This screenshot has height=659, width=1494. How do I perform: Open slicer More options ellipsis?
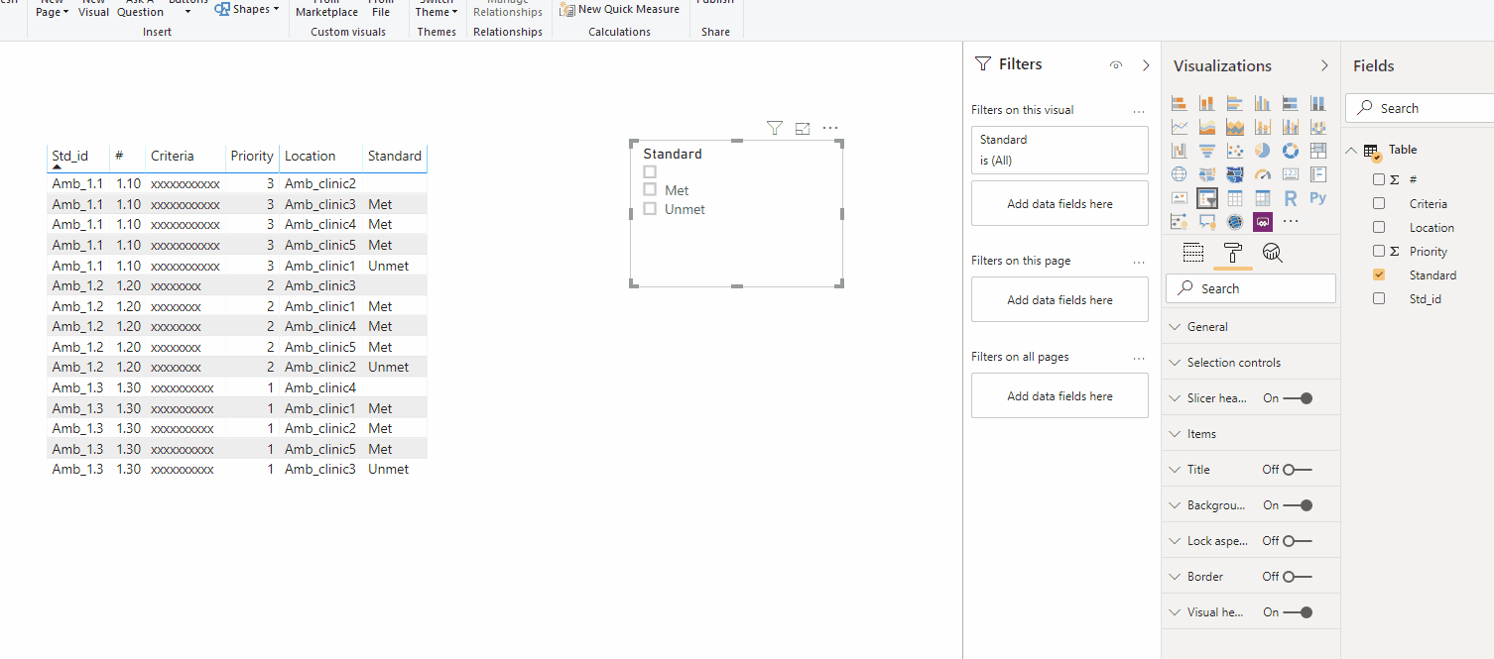830,128
